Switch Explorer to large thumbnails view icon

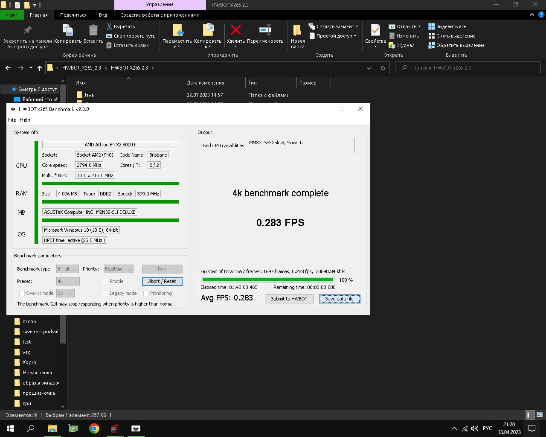point(539,415)
